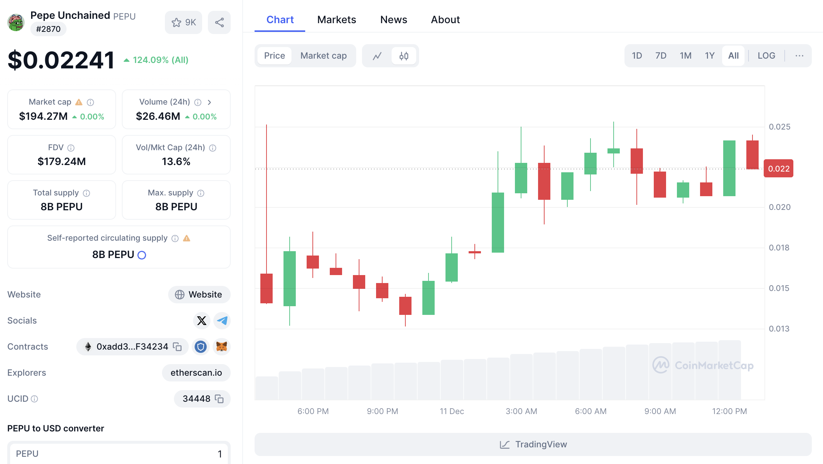
Task: Click the $179.24M FDV value
Action: click(x=62, y=161)
